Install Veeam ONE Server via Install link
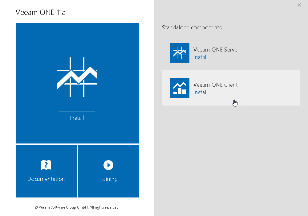The image size is (308, 216). 201,57
